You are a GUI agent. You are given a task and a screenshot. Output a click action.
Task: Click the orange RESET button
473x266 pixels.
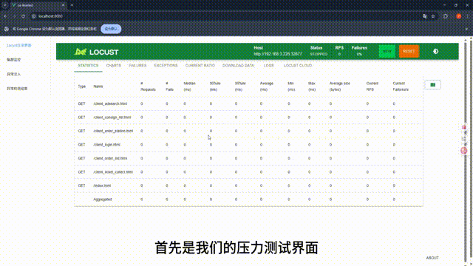tap(409, 51)
